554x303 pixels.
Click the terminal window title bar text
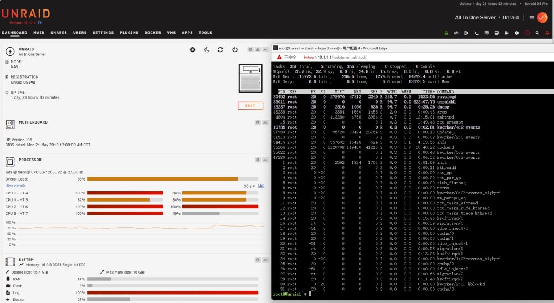333,48
